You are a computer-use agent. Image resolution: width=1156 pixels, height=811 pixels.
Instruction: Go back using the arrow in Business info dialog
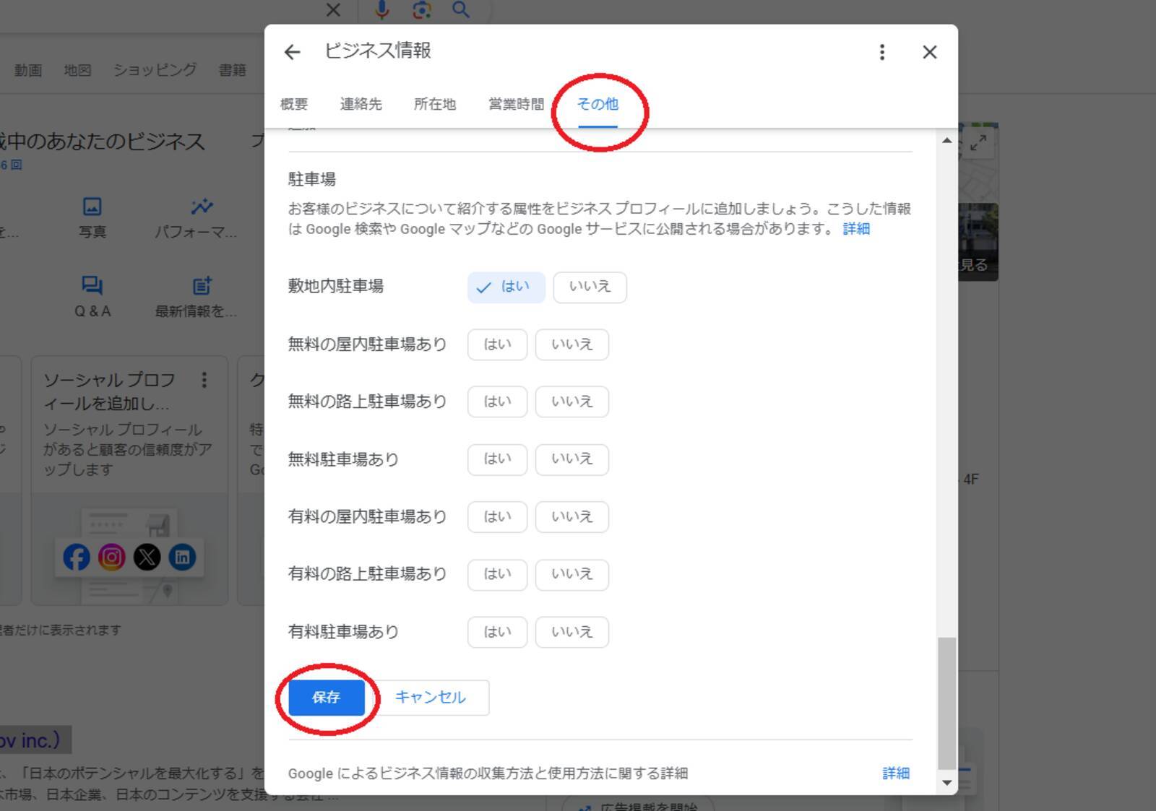(x=292, y=52)
